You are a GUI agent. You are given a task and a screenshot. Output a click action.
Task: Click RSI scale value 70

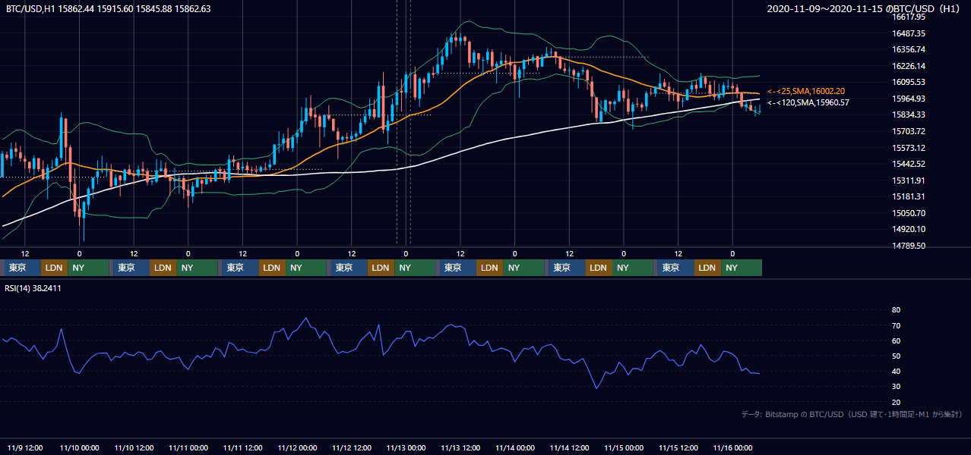tap(897, 325)
